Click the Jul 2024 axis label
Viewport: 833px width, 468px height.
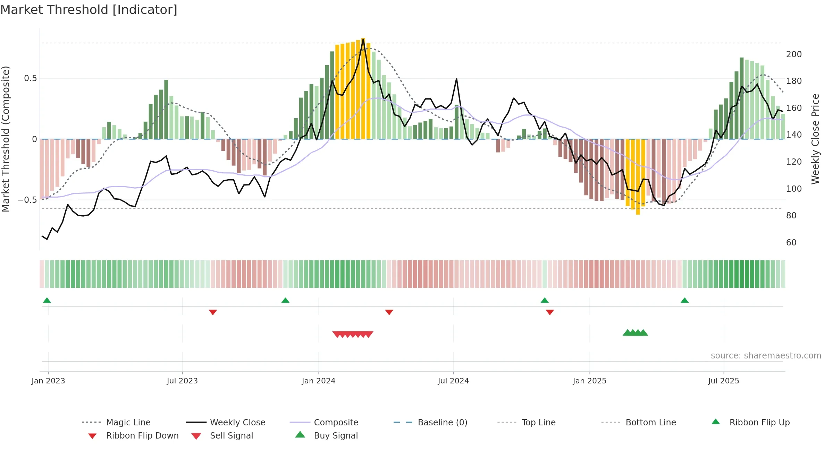click(453, 381)
